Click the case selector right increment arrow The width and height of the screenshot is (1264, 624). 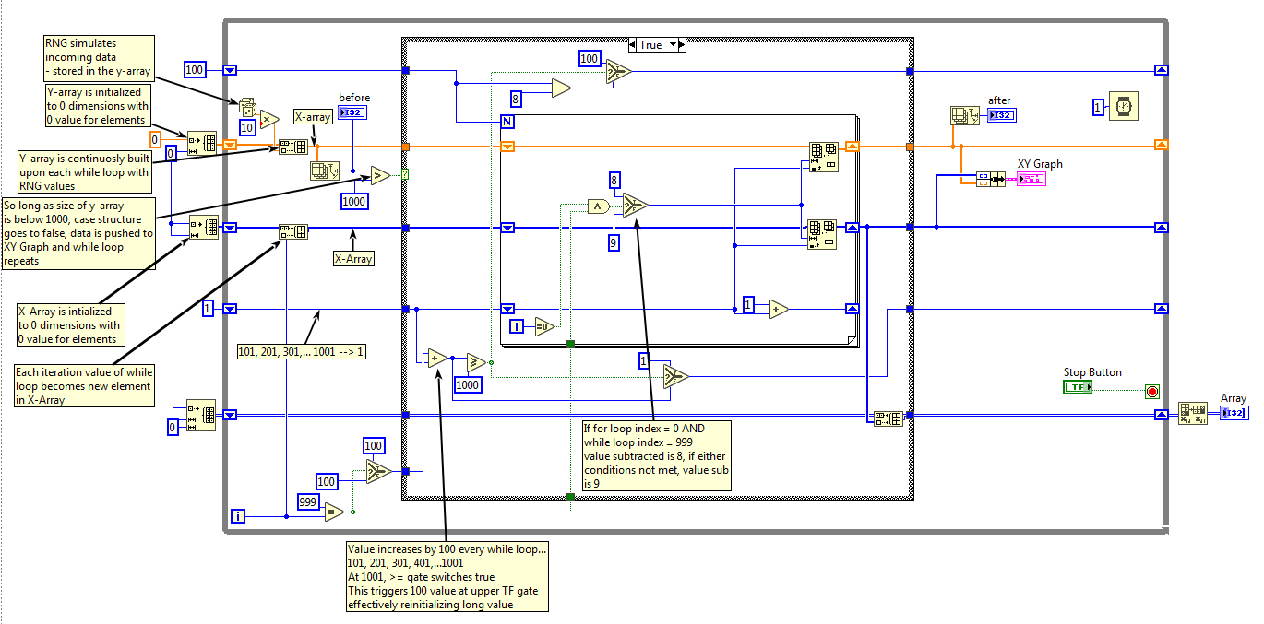click(684, 44)
